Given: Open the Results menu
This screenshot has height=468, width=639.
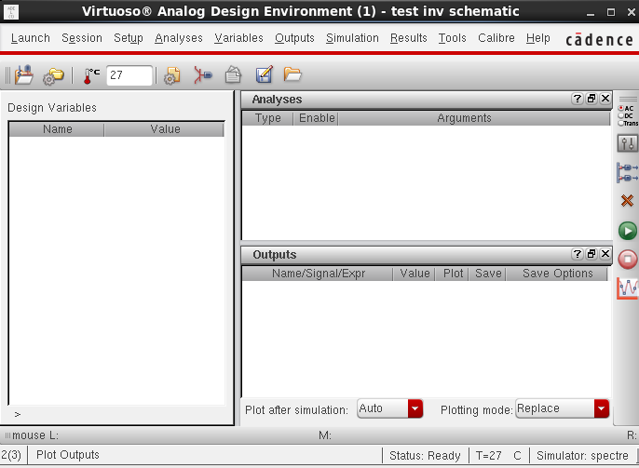Looking at the screenshot, I should click(x=408, y=38).
